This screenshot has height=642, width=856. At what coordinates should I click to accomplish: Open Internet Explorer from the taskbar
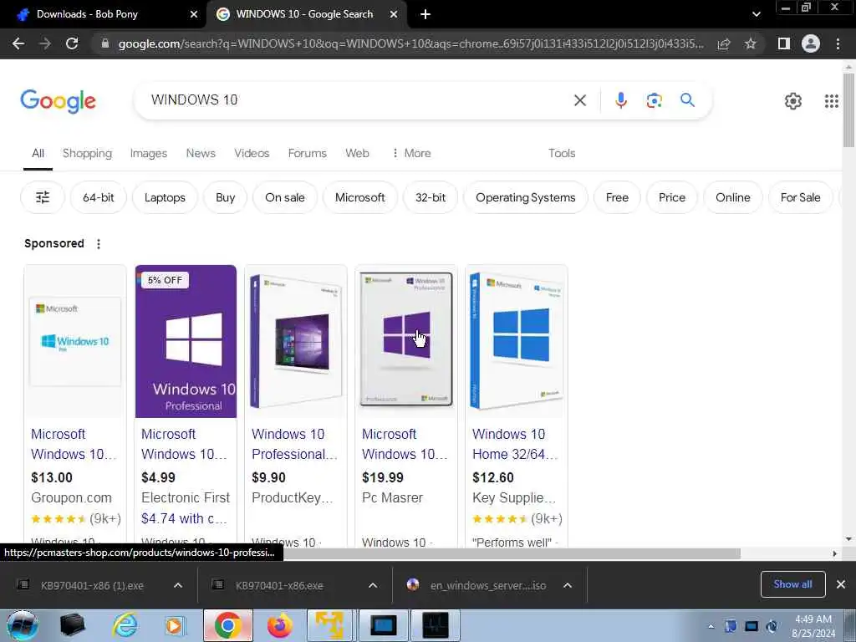point(125,625)
